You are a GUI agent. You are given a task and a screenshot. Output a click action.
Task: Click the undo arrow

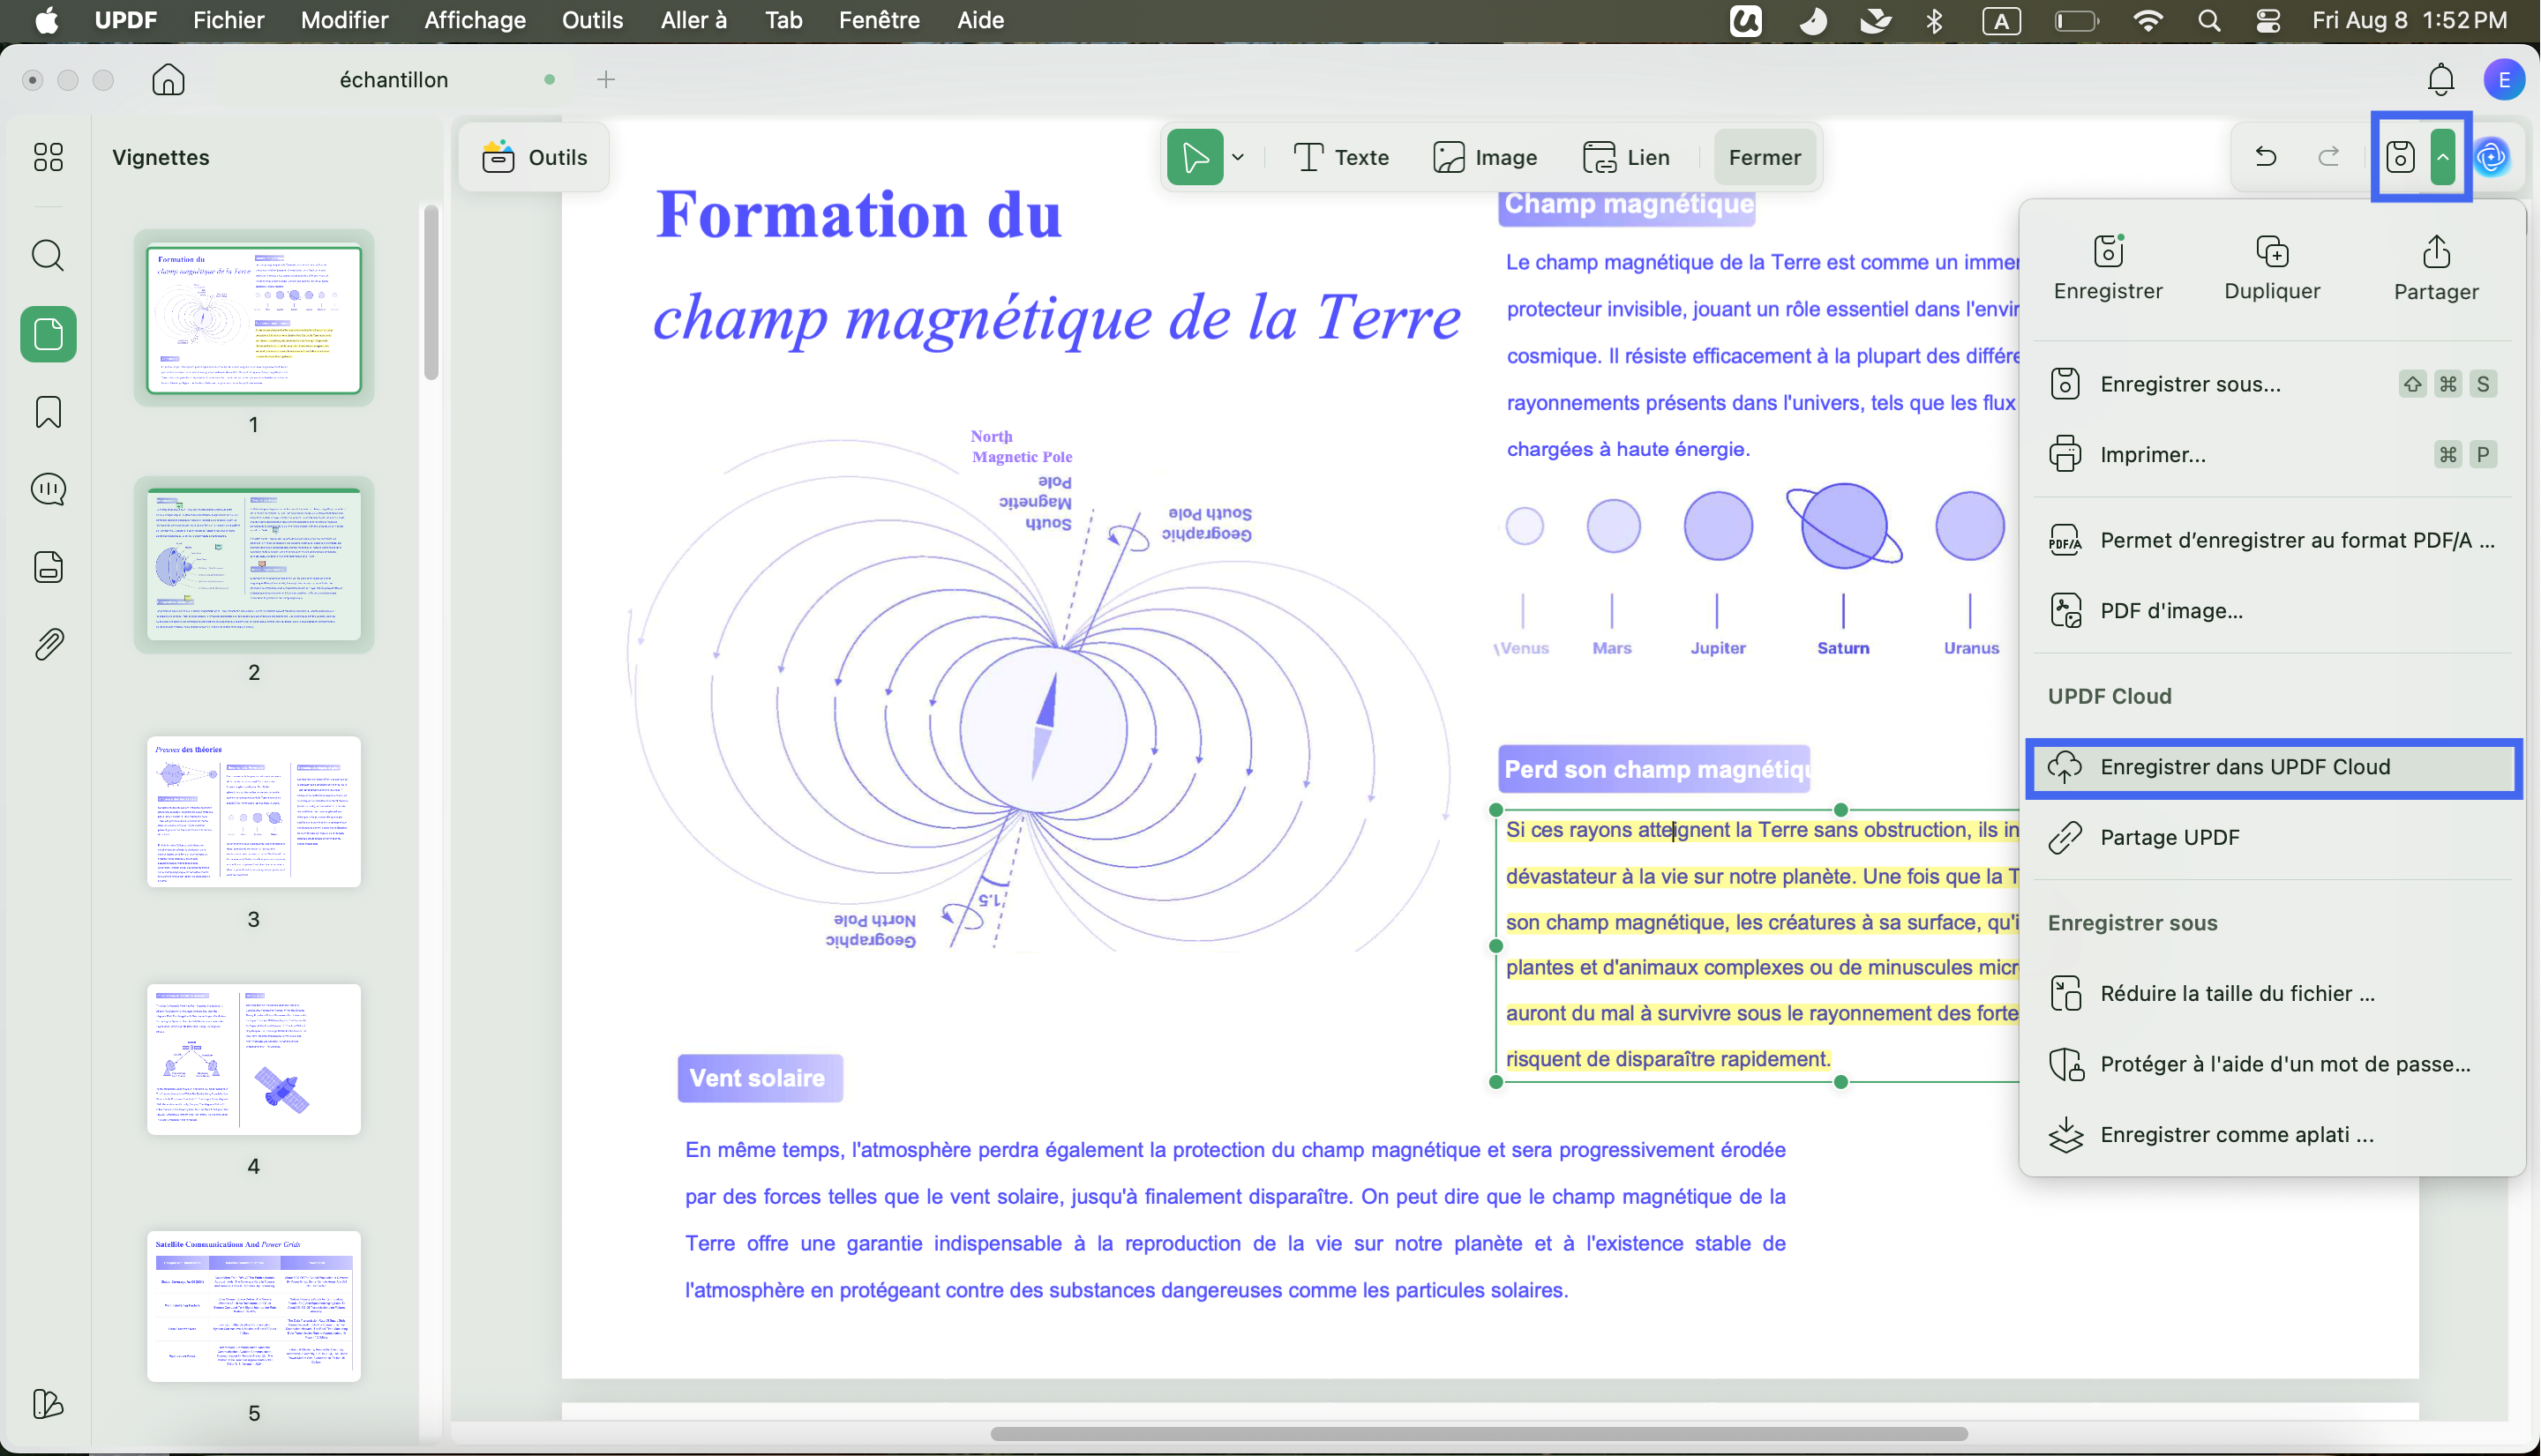(x=2266, y=157)
